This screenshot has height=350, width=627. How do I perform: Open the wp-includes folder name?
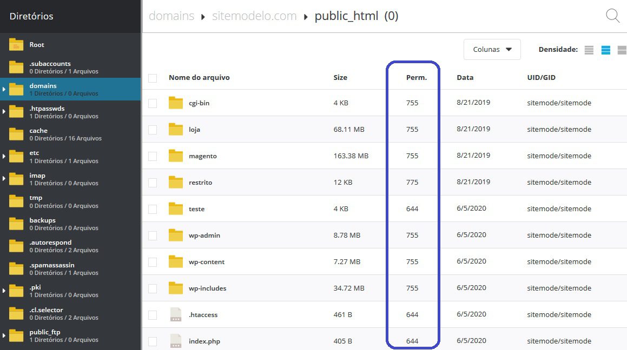pyautogui.click(x=208, y=288)
